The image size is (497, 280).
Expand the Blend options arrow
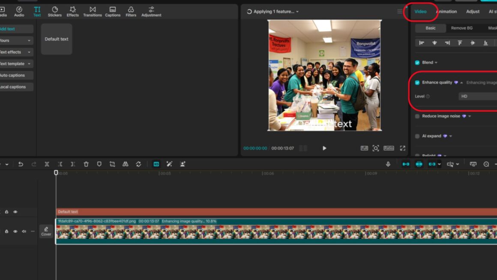point(436,63)
